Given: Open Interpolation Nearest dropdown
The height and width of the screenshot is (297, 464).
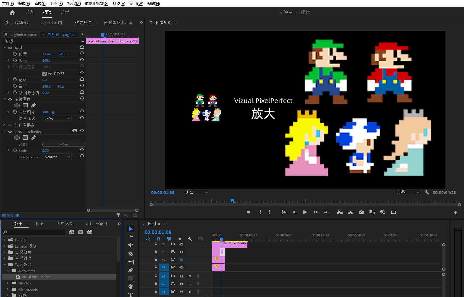Looking at the screenshot, I should tap(57, 157).
